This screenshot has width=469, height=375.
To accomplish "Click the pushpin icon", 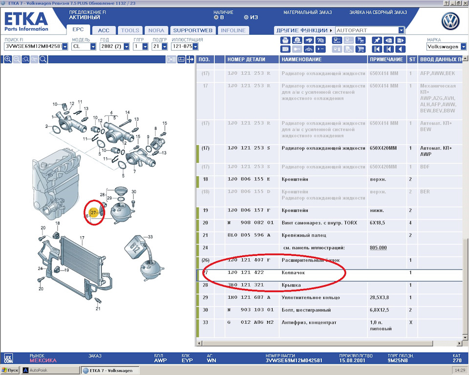I will (x=377, y=41).
